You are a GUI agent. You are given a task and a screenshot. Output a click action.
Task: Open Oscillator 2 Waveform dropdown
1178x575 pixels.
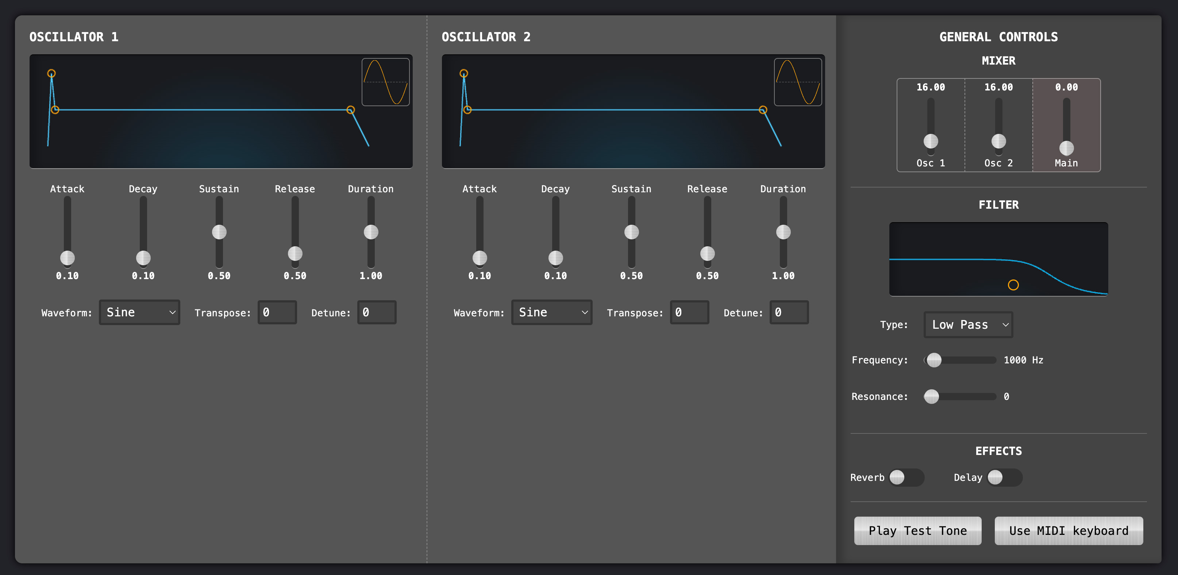coord(551,312)
